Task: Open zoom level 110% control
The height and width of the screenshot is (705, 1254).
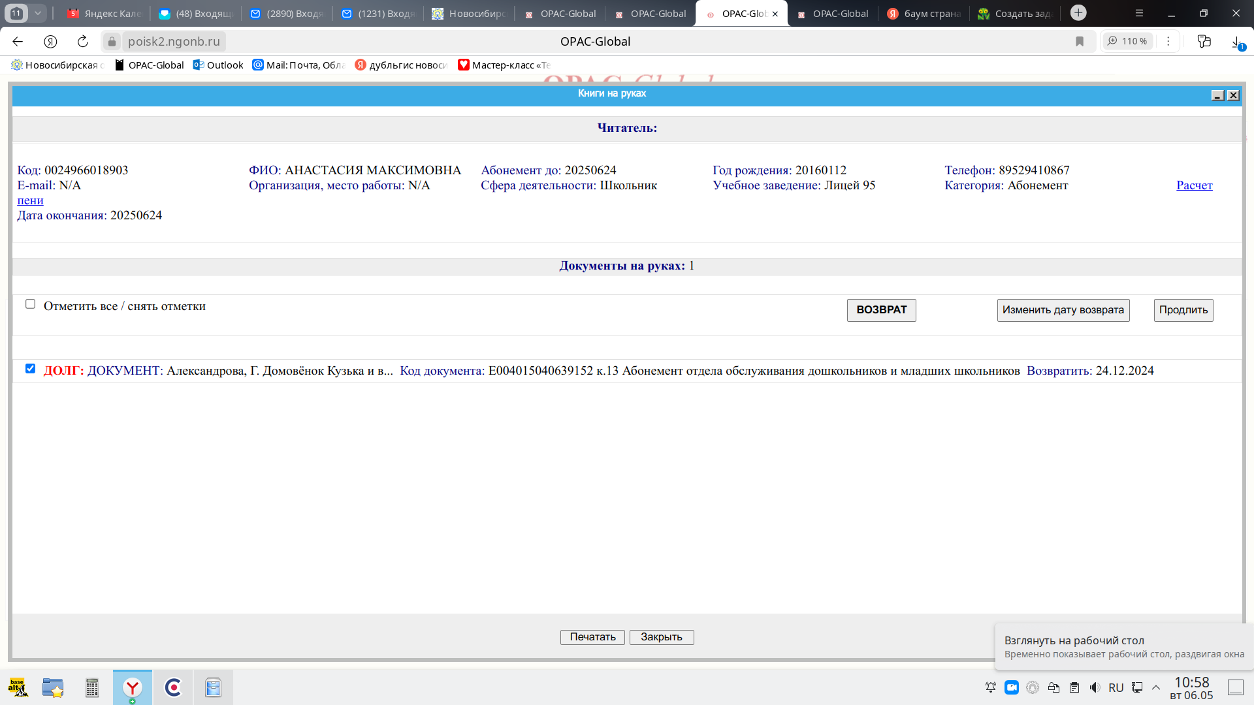Action: click(1128, 41)
